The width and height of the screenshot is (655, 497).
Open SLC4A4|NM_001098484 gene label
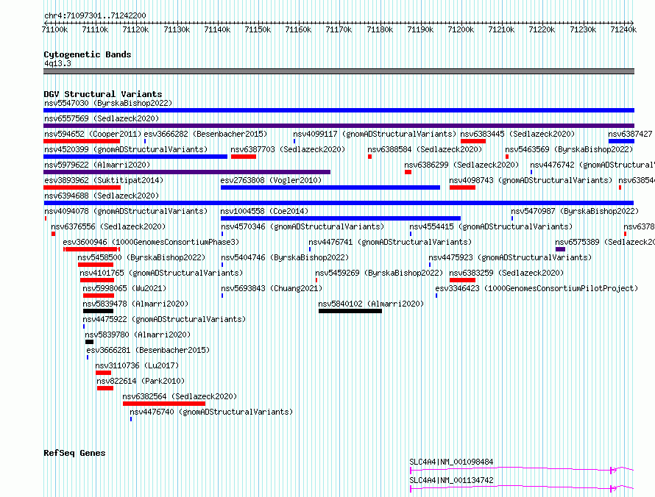pyautogui.click(x=452, y=462)
